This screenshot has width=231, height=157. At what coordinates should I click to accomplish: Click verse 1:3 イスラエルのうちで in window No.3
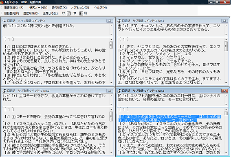169,138
